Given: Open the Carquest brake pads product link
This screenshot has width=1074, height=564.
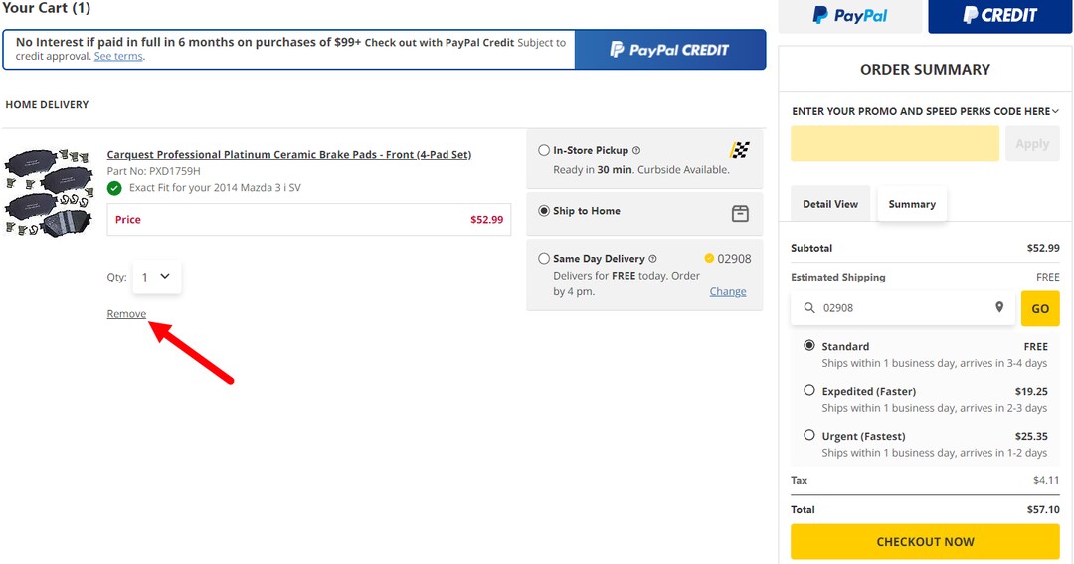Looking at the screenshot, I should (289, 155).
